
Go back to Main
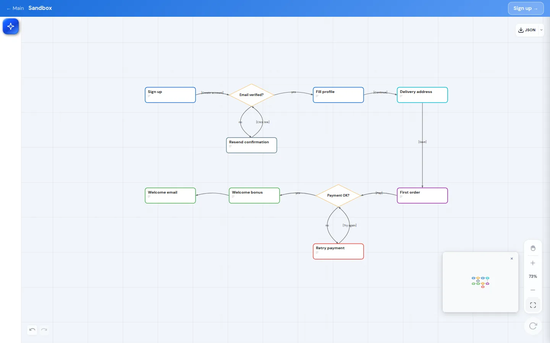15,8
